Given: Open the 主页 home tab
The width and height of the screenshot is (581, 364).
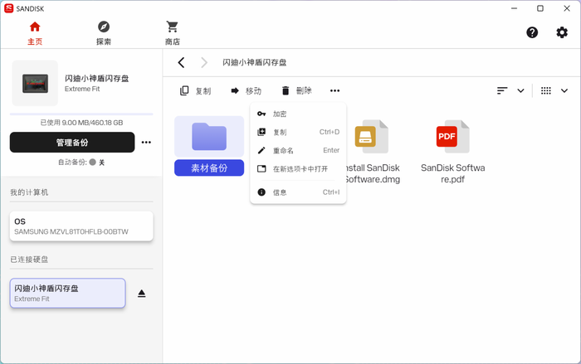Looking at the screenshot, I should [35, 33].
